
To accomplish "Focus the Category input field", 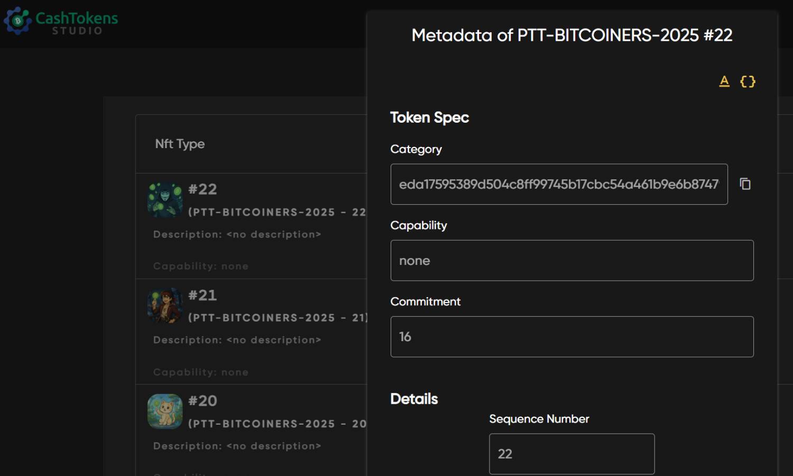I will [558, 184].
